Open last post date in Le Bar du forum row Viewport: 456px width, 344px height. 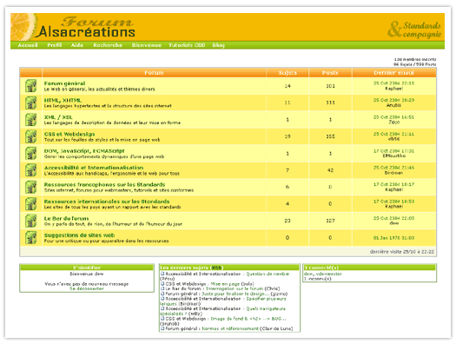pos(393,218)
